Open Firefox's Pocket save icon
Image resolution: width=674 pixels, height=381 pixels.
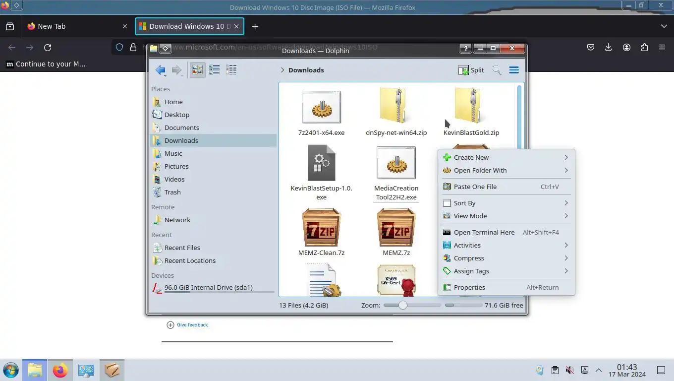coord(591,47)
